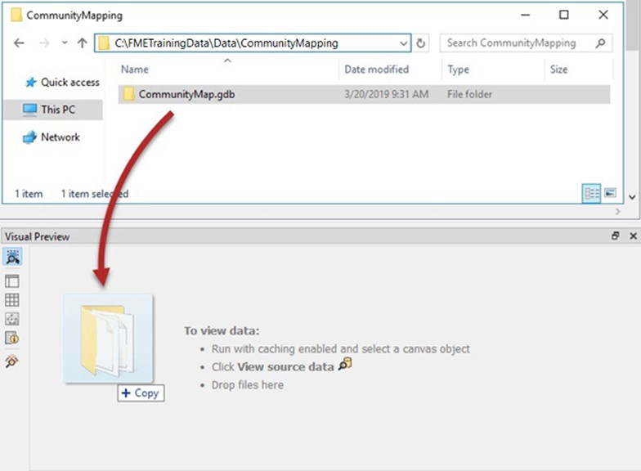
Task: Click the View source data icon
Action: 345,366
